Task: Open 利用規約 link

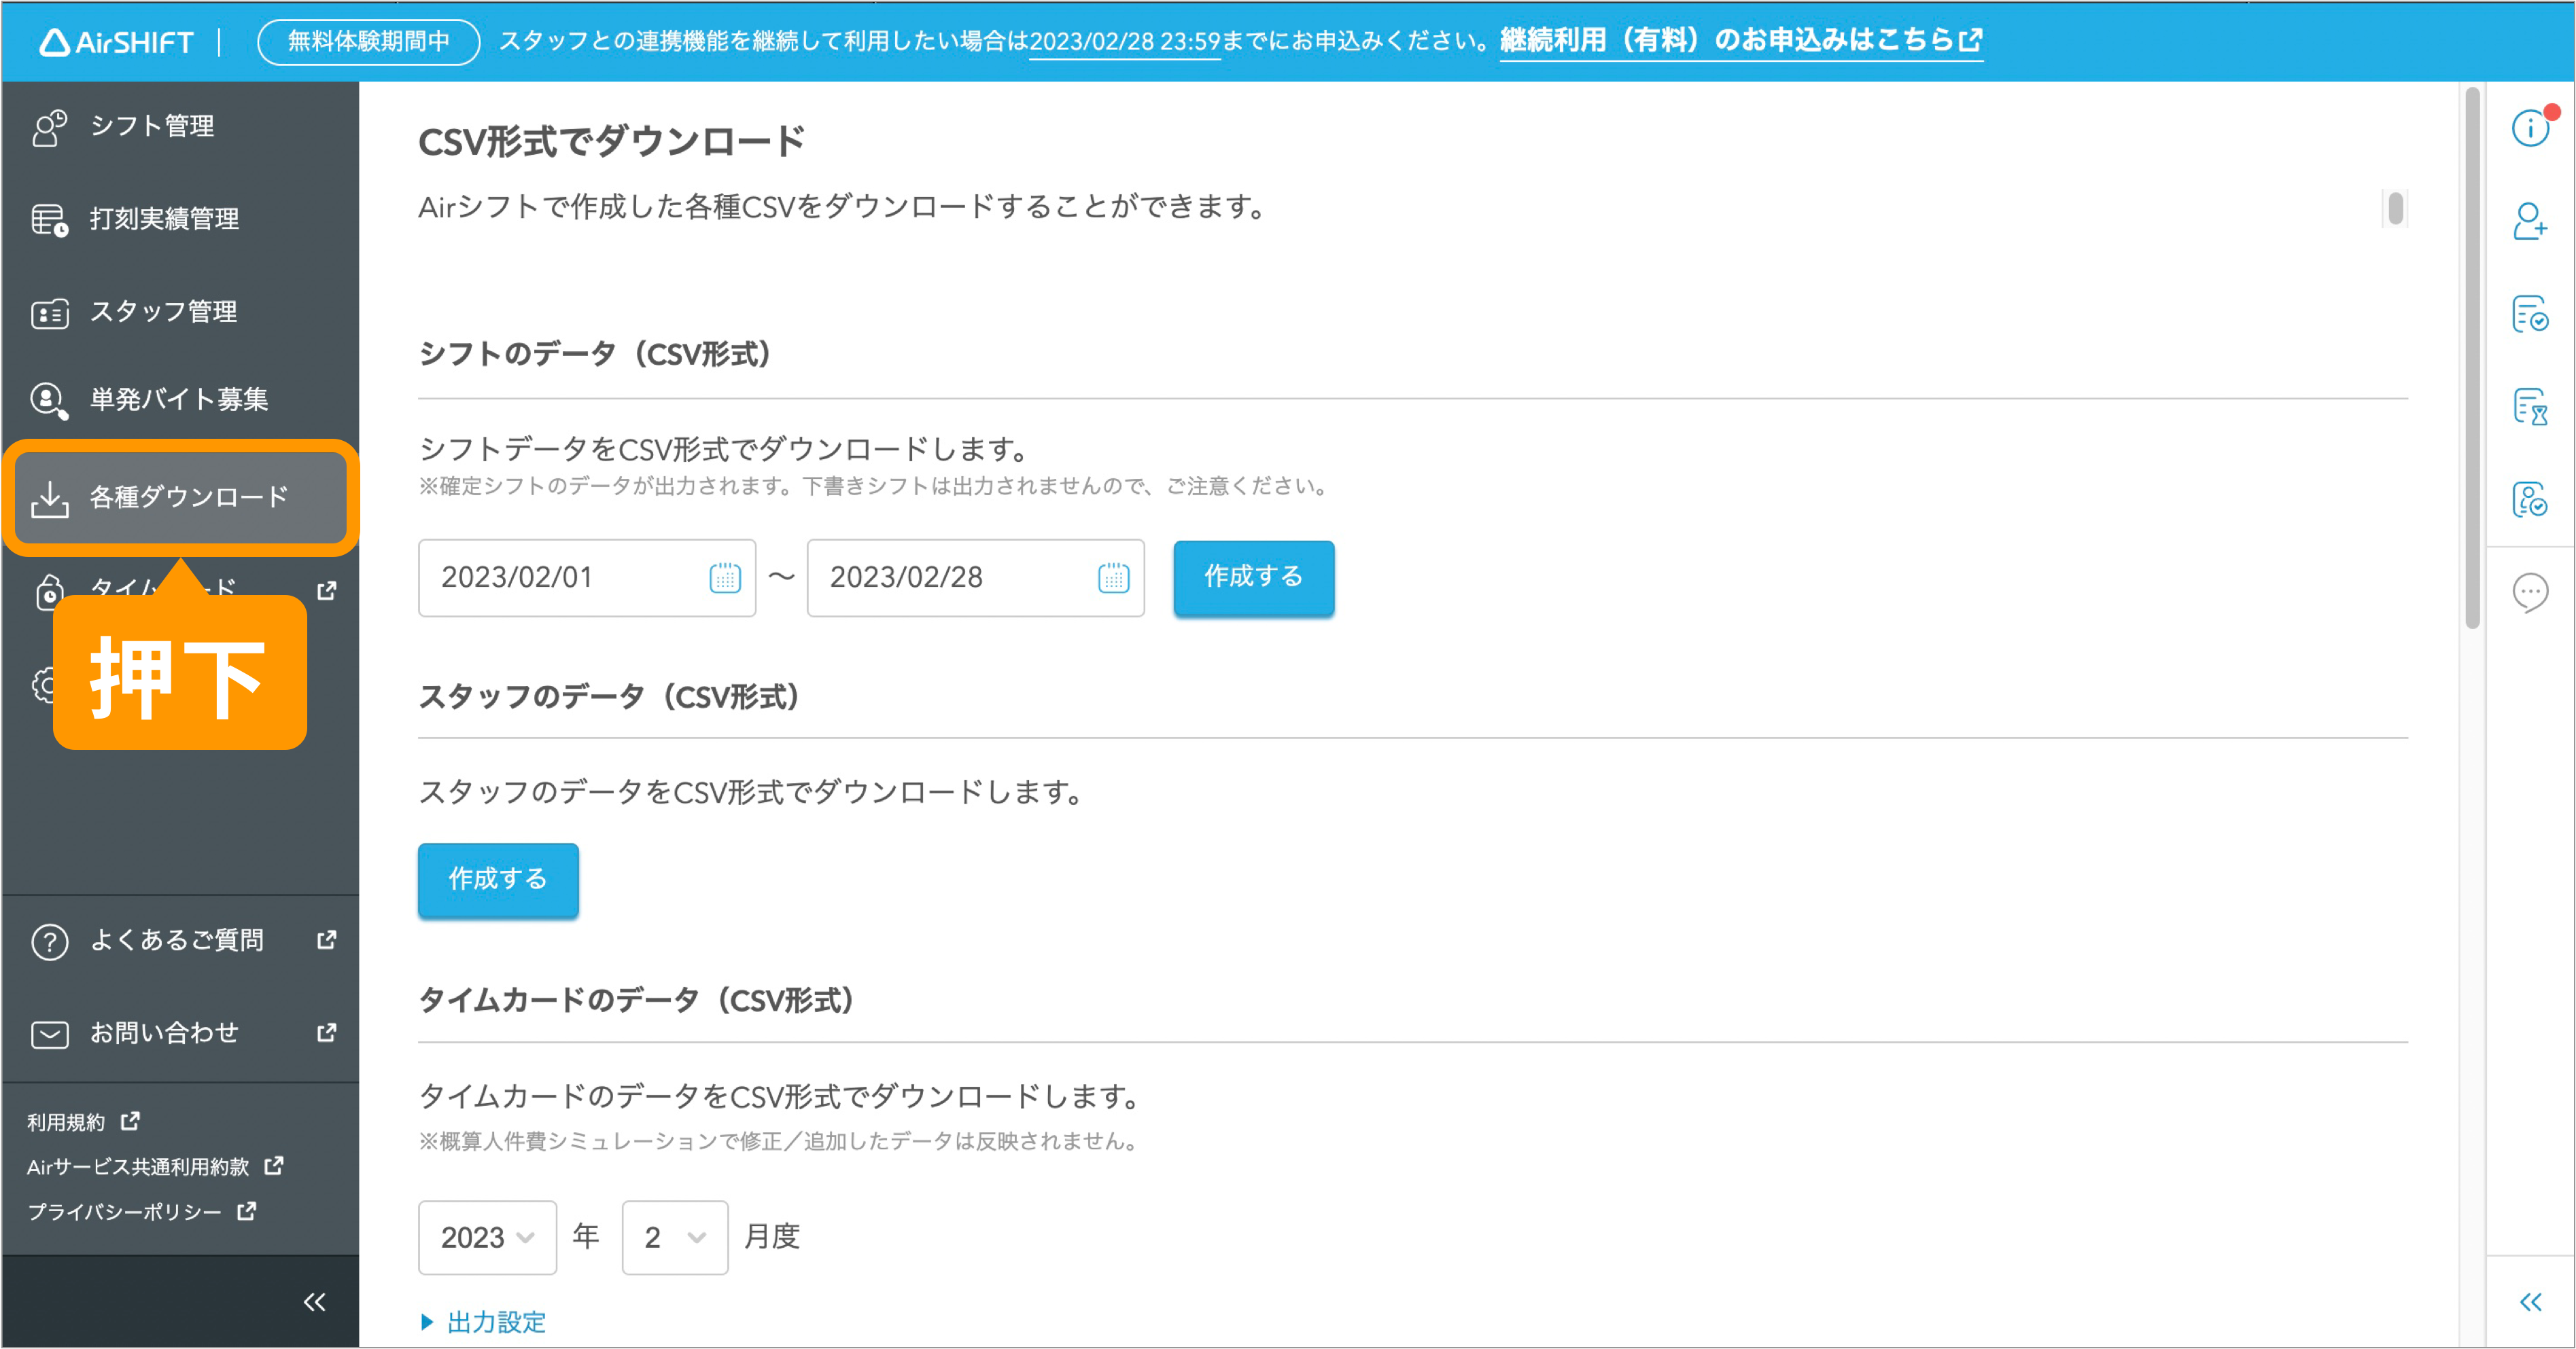Action: 83,1122
